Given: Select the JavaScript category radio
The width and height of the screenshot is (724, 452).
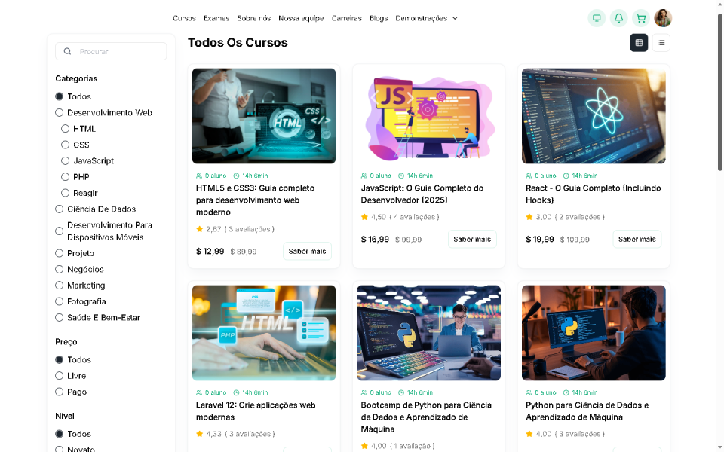Looking at the screenshot, I should pyautogui.click(x=66, y=161).
